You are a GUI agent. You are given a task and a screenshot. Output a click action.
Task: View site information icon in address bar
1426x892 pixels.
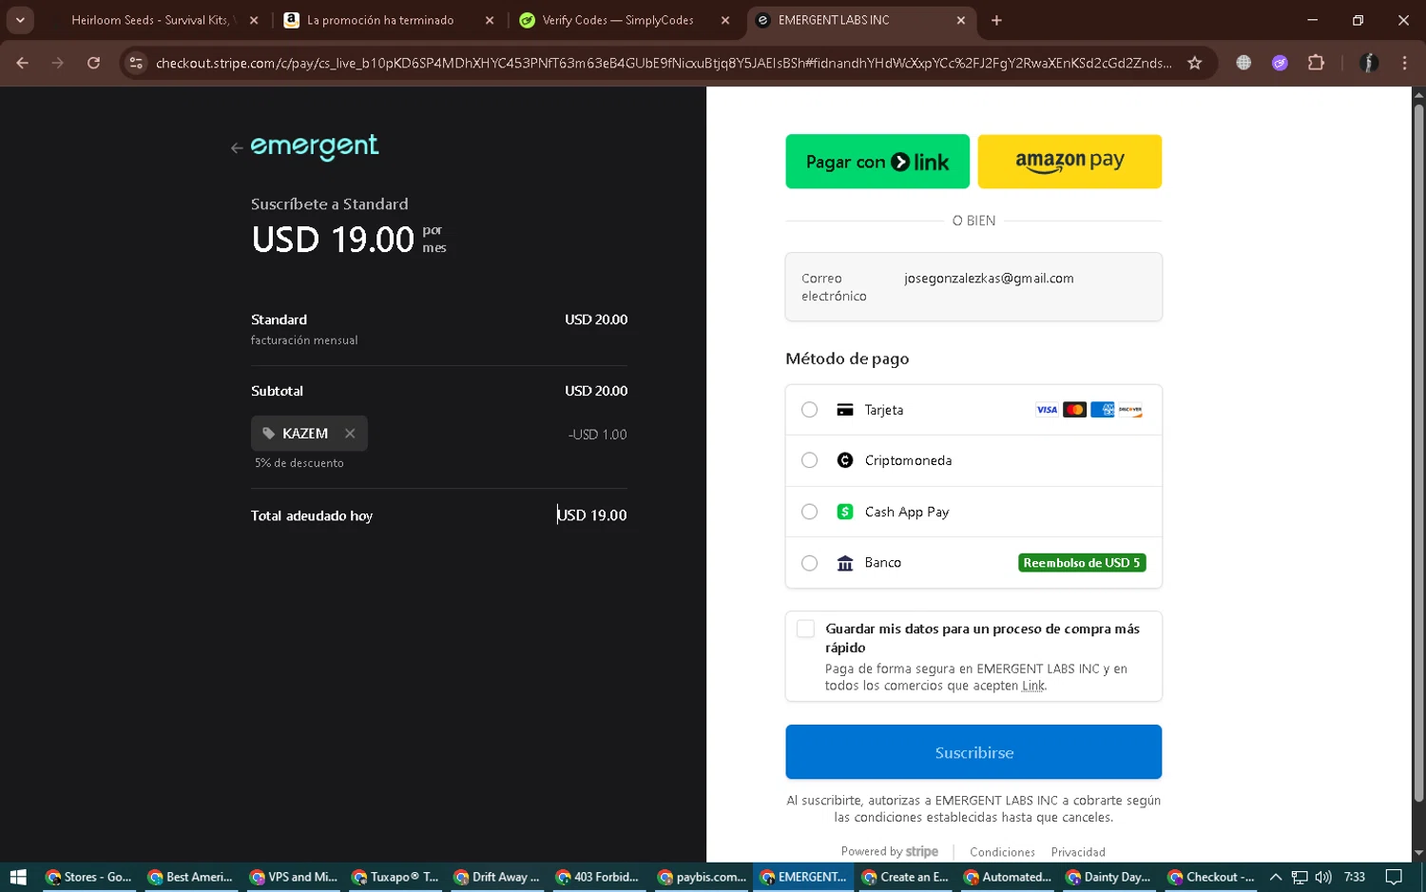pyautogui.click(x=136, y=63)
